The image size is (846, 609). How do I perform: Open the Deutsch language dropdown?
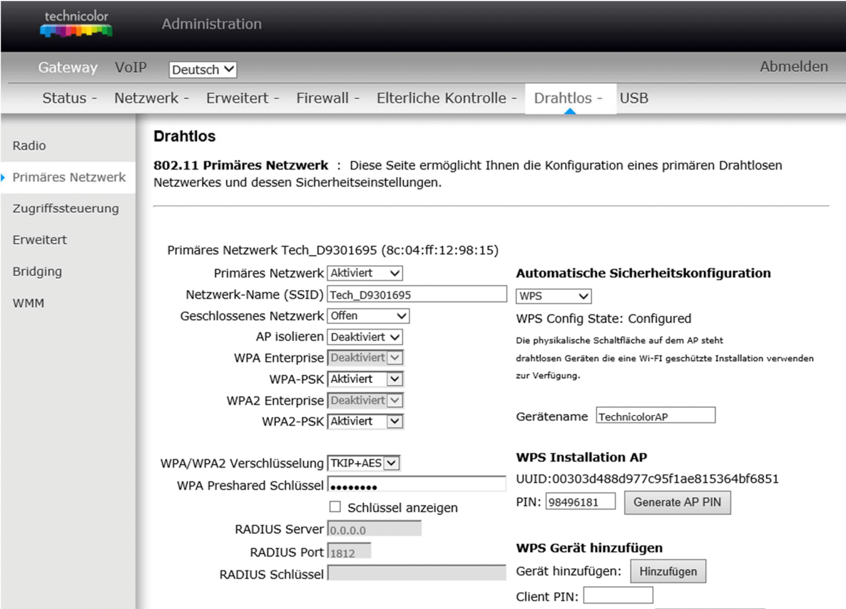pos(202,70)
